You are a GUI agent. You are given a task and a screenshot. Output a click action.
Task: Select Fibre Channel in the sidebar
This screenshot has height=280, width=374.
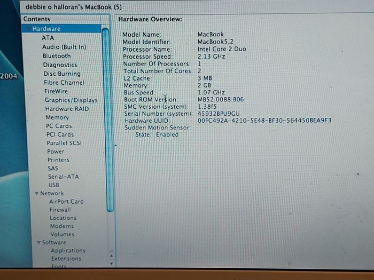64,83
